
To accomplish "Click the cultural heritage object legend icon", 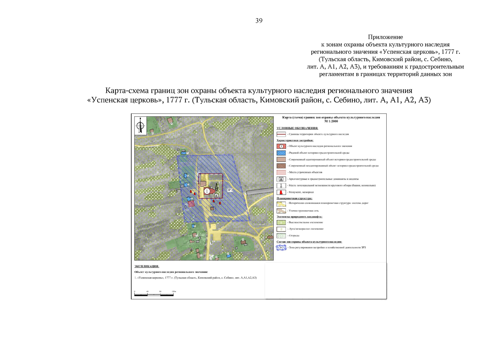I will 281,146.
